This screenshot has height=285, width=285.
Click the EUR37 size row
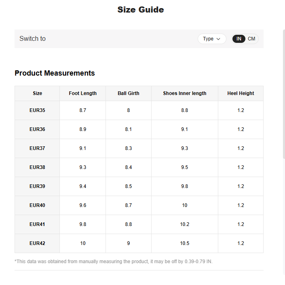pos(37,148)
